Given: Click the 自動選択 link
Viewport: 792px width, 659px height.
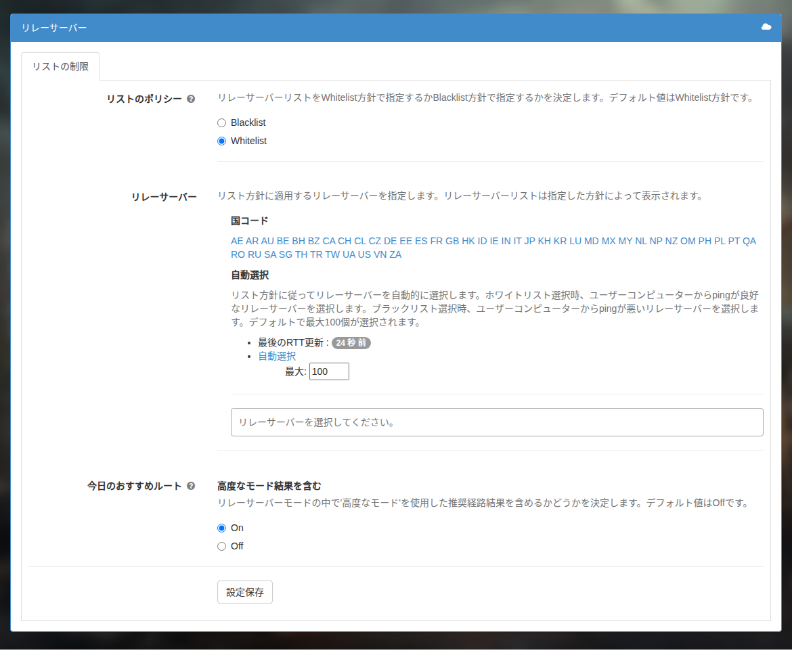Looking at the screenshot, I should pyautogui.click(x=277, y=356).
